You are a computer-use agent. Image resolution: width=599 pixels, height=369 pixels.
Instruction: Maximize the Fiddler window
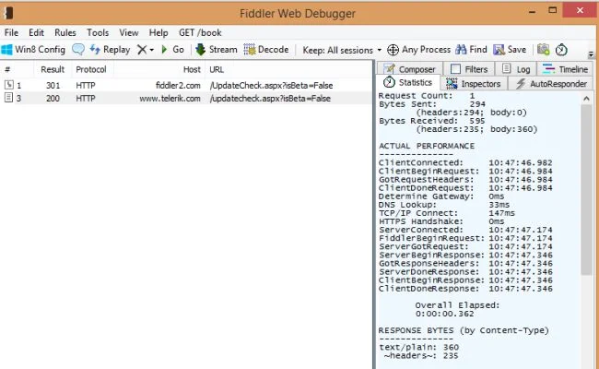552,10
